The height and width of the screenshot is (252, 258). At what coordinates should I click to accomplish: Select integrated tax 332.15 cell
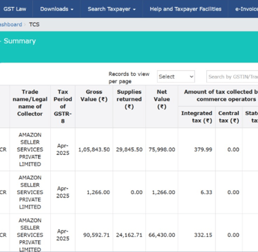(197, 235)
